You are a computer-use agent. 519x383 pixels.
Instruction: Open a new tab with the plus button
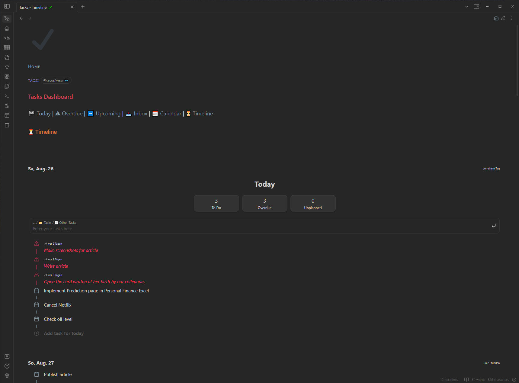click(82, 7)
